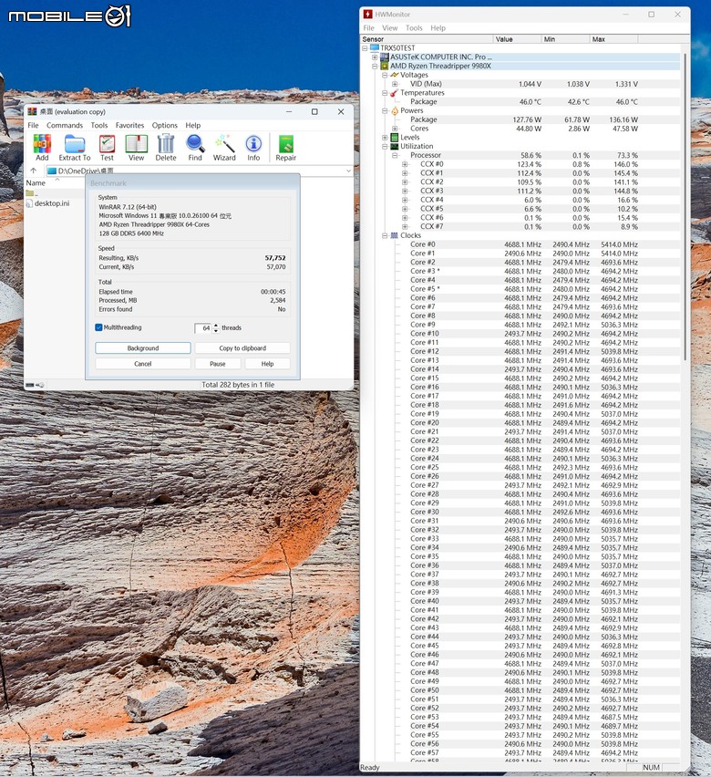Collapse the TRX50TEST tree root
This screenshot has height=777, width=711.
365,48
